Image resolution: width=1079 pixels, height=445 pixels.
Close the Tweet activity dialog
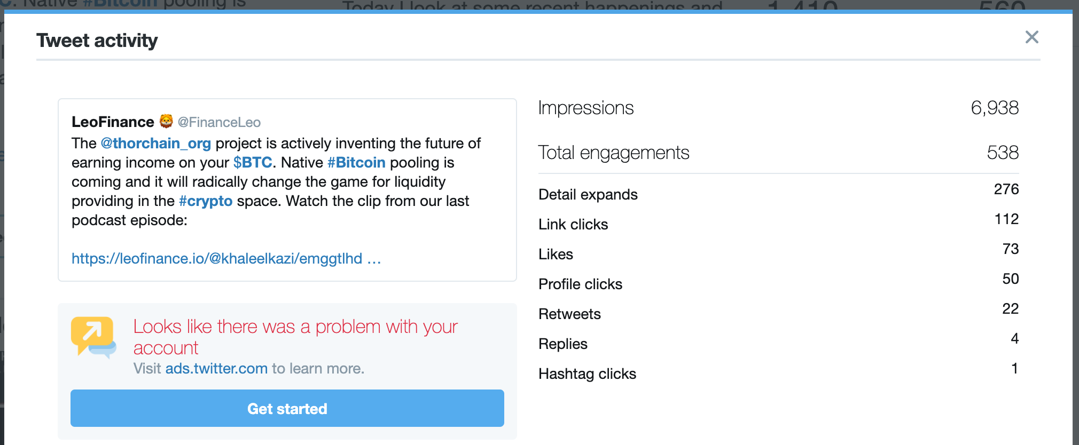point(1031,37)
